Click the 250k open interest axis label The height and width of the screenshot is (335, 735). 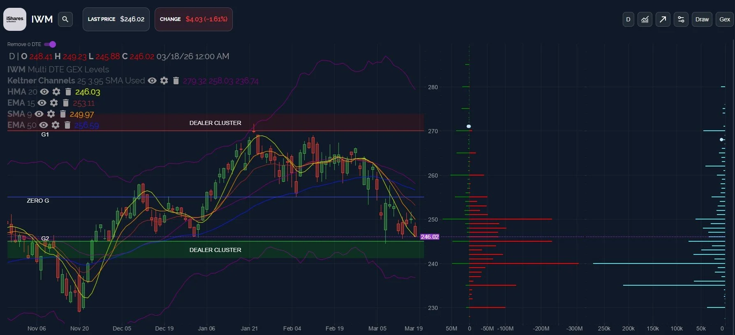[x=604, y=328]
